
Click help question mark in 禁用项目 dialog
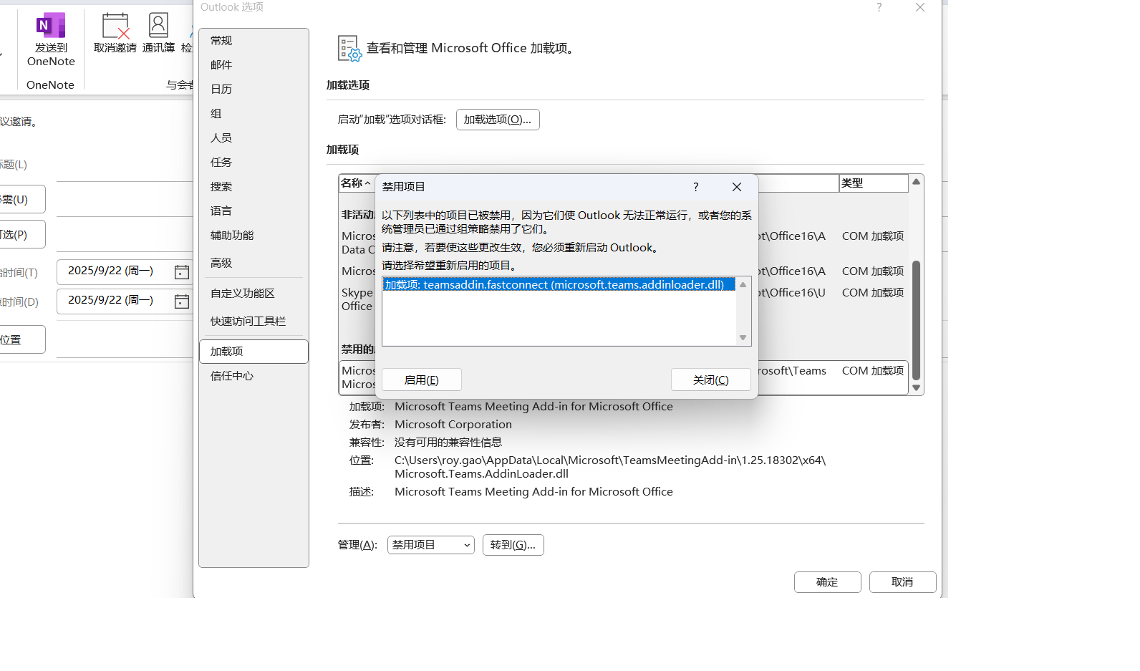[695, 187]
